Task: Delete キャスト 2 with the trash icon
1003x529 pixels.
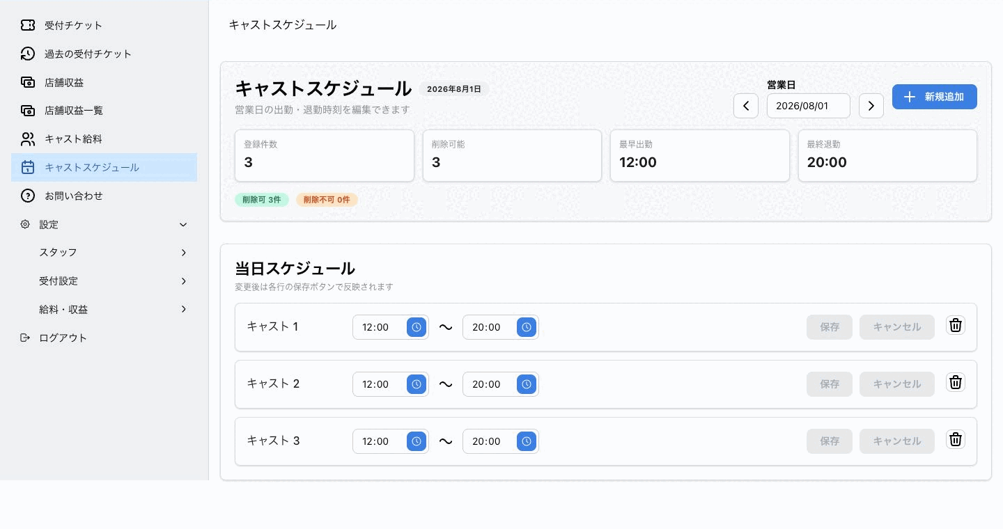Action: point(956,382)
